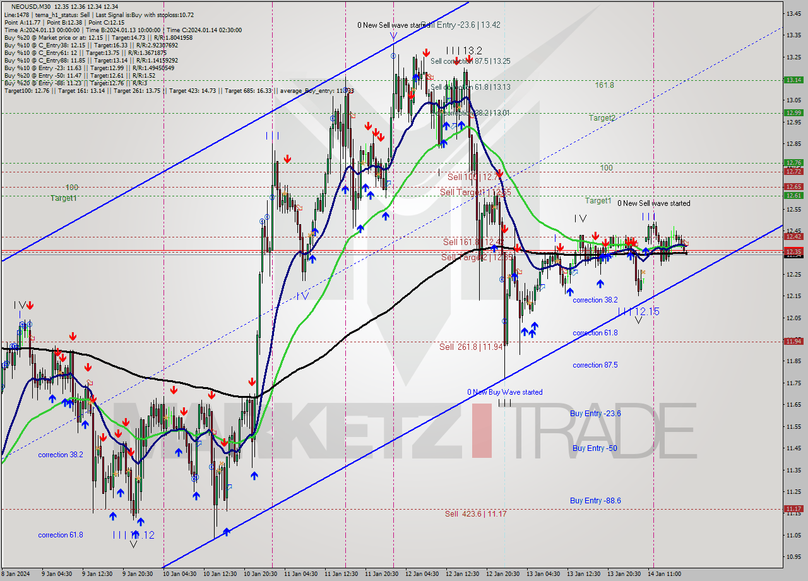
Task: Click the 'Sell 261.8 | 11.94' label
Action: (x=471, y=347)
